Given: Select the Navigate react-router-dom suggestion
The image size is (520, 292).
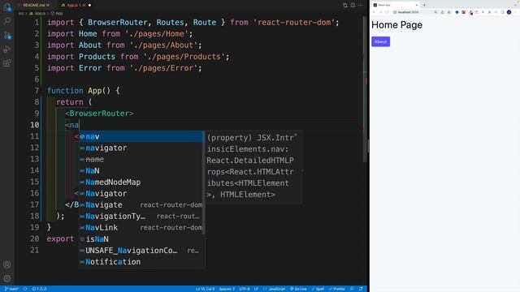Looking at the screenshot, I should pos(141,205).
